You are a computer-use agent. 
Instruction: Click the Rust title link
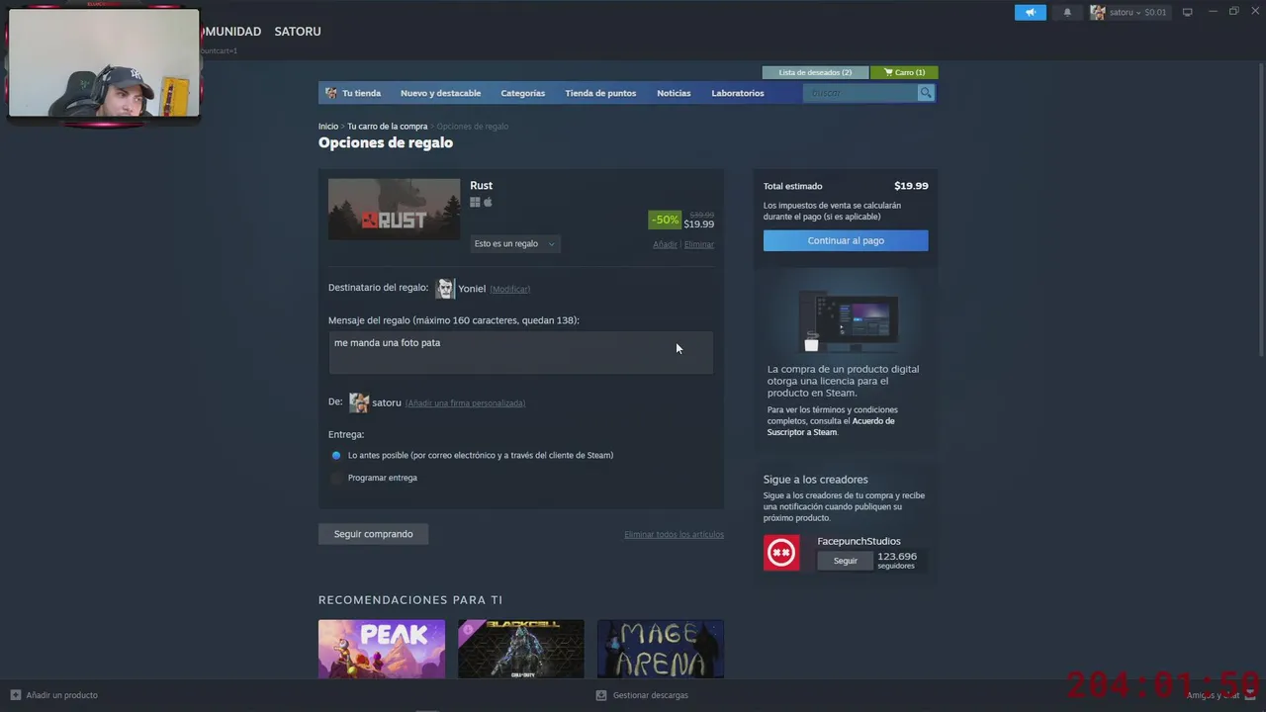click(481, 186)
